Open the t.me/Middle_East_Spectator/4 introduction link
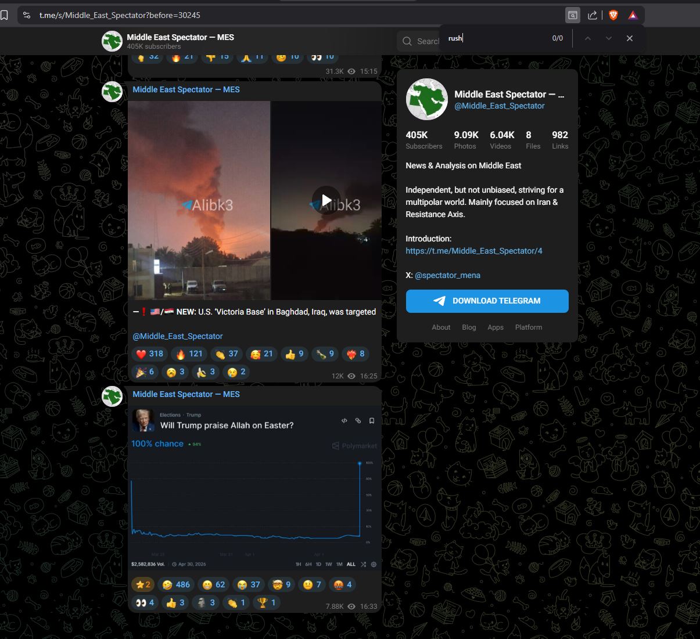The image size is (700, 639). (x=474, y=251)
